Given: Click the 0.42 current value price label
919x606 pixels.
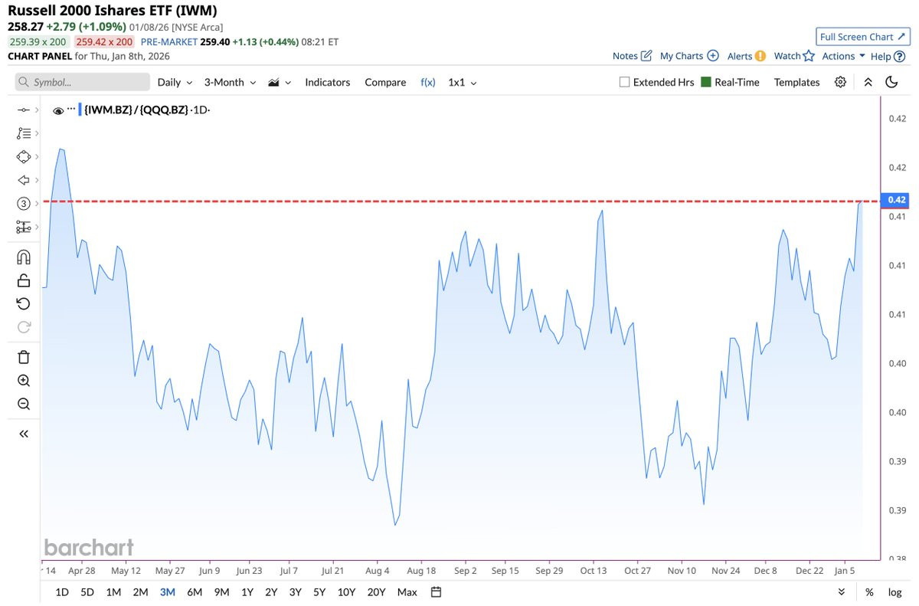Looking at the screenshot, I should (x=896, y=200).
